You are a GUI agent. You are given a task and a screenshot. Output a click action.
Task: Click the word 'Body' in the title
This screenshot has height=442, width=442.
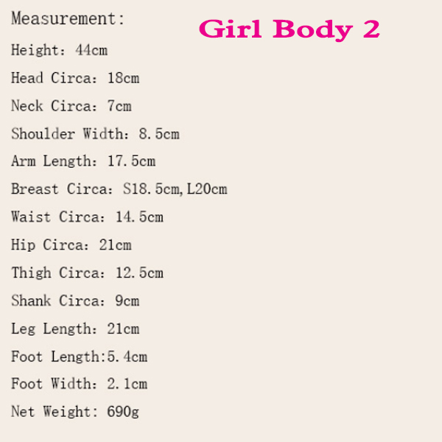[313, 30]
